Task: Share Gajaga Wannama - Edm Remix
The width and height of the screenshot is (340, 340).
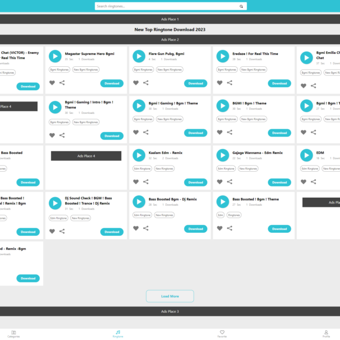Action: click(229, 182)
